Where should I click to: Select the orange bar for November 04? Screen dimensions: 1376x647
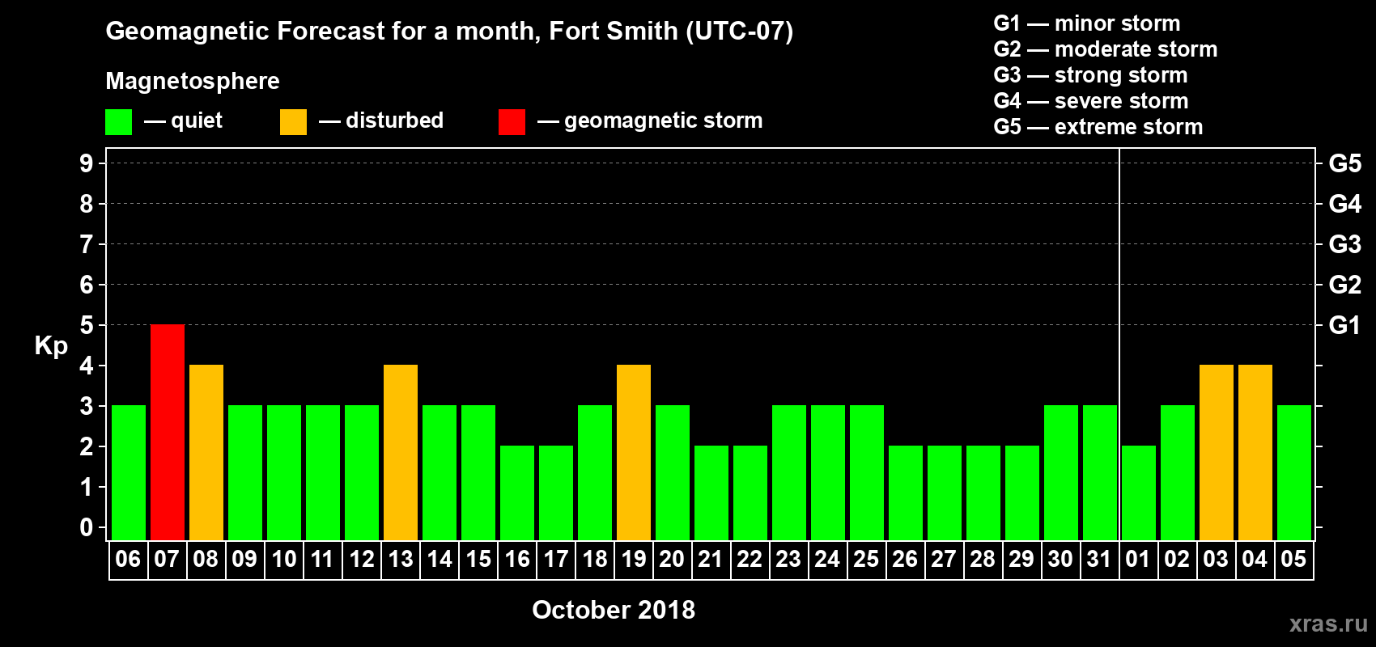click(x=1255, y=452)
